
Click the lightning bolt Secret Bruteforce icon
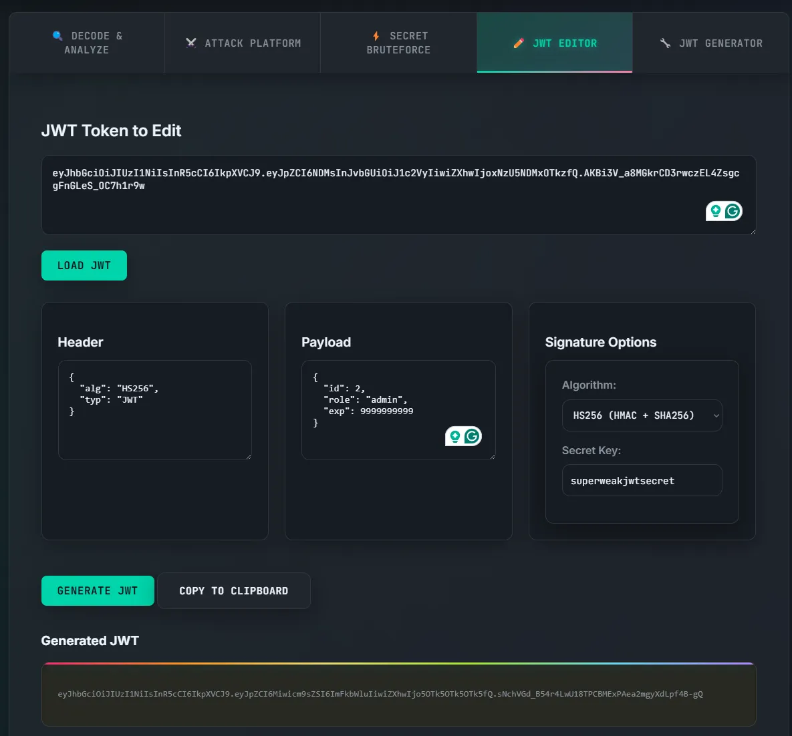click(x=376, y=36)
